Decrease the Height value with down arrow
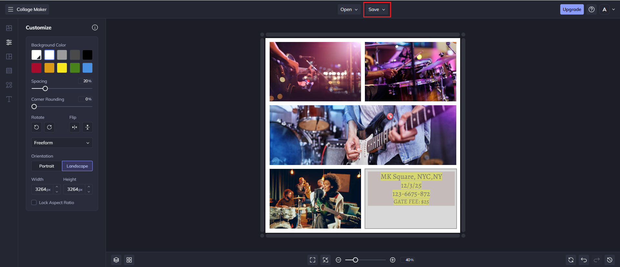The image size is (620, 267). (x=89, y=192)
